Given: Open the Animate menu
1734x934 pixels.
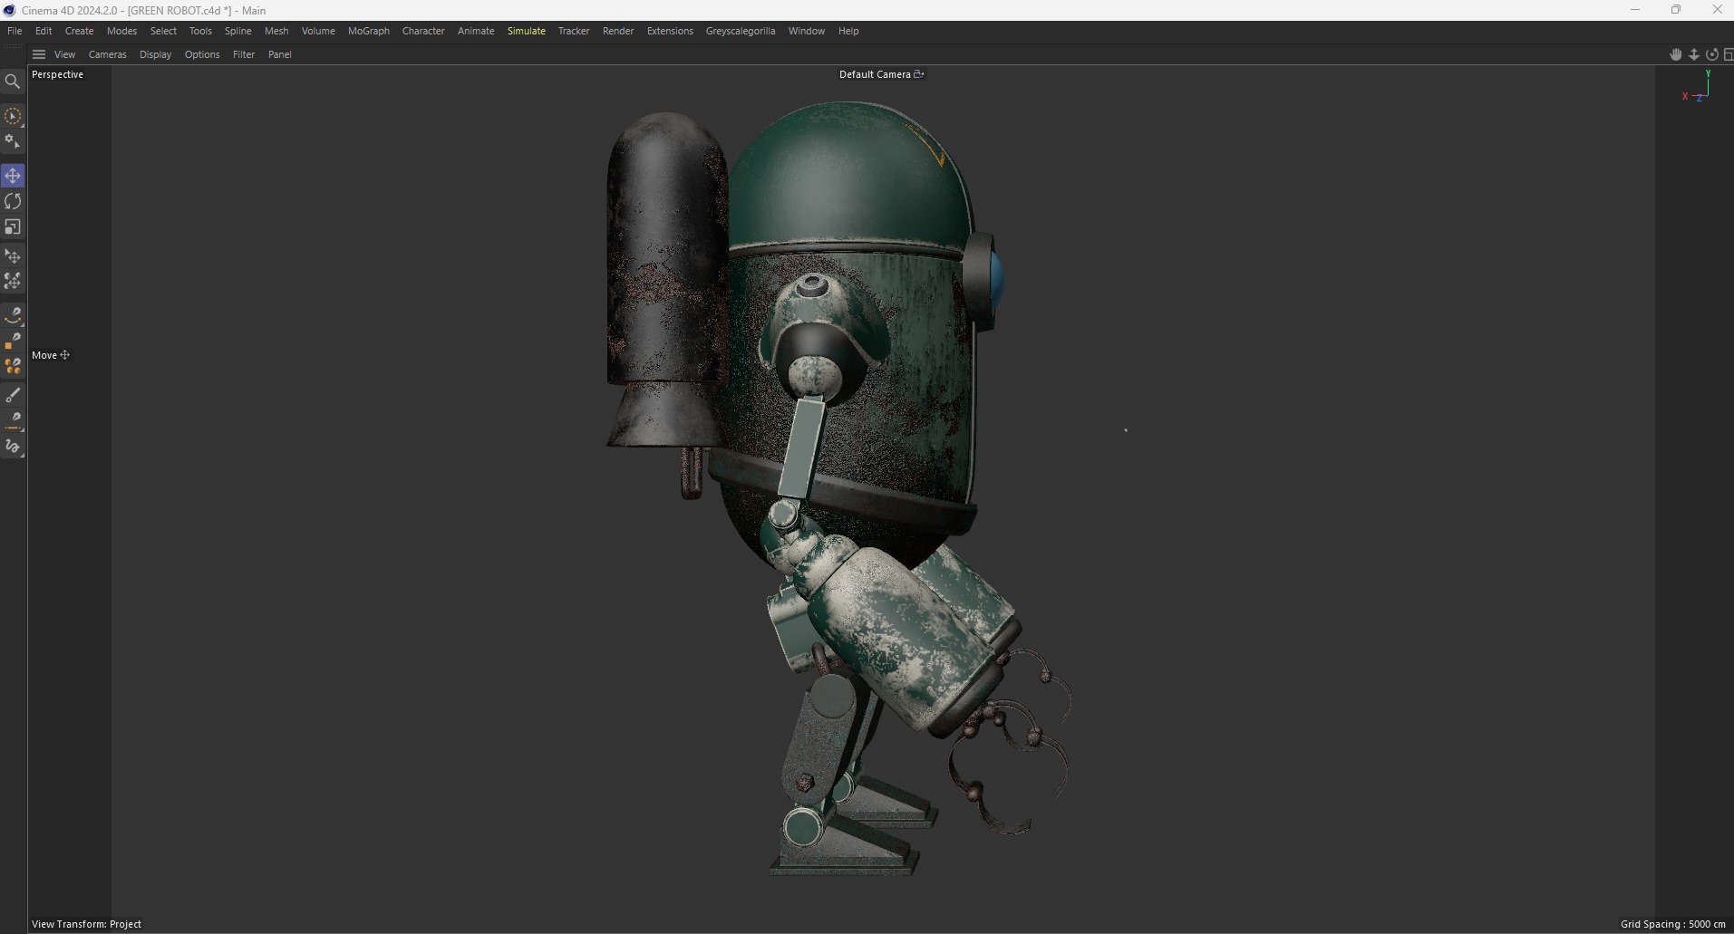Looking at the screenshot, I should (x=476, y=31).
